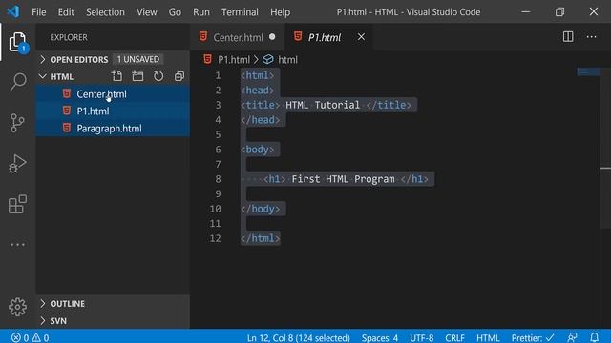
Task: Click the warnings count in status bar
Action: pos(40,337)
